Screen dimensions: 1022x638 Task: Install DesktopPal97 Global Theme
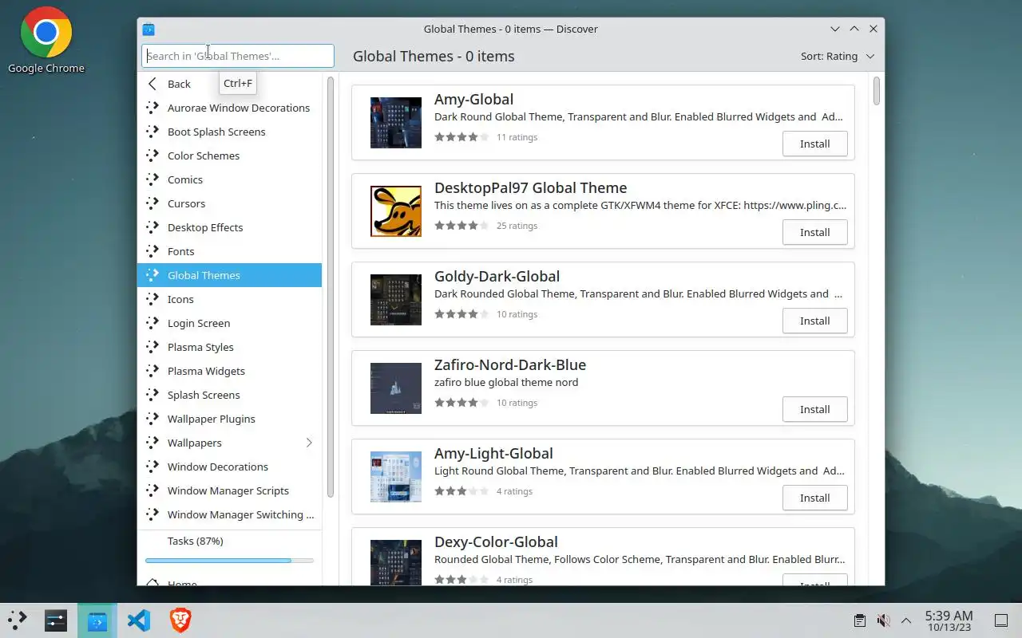pos(814,233)
